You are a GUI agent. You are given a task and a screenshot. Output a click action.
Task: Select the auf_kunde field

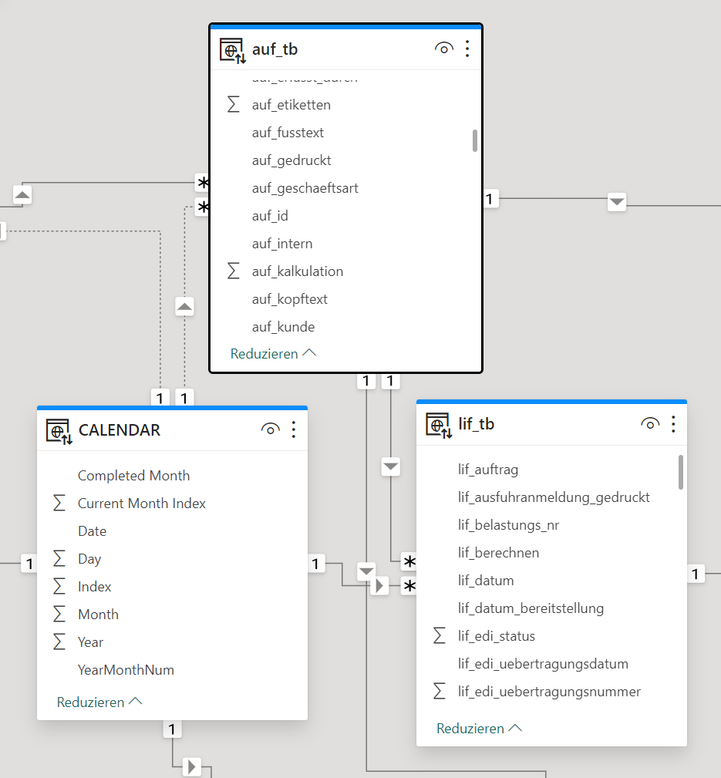pyautogui.click(x=283, y=327)
